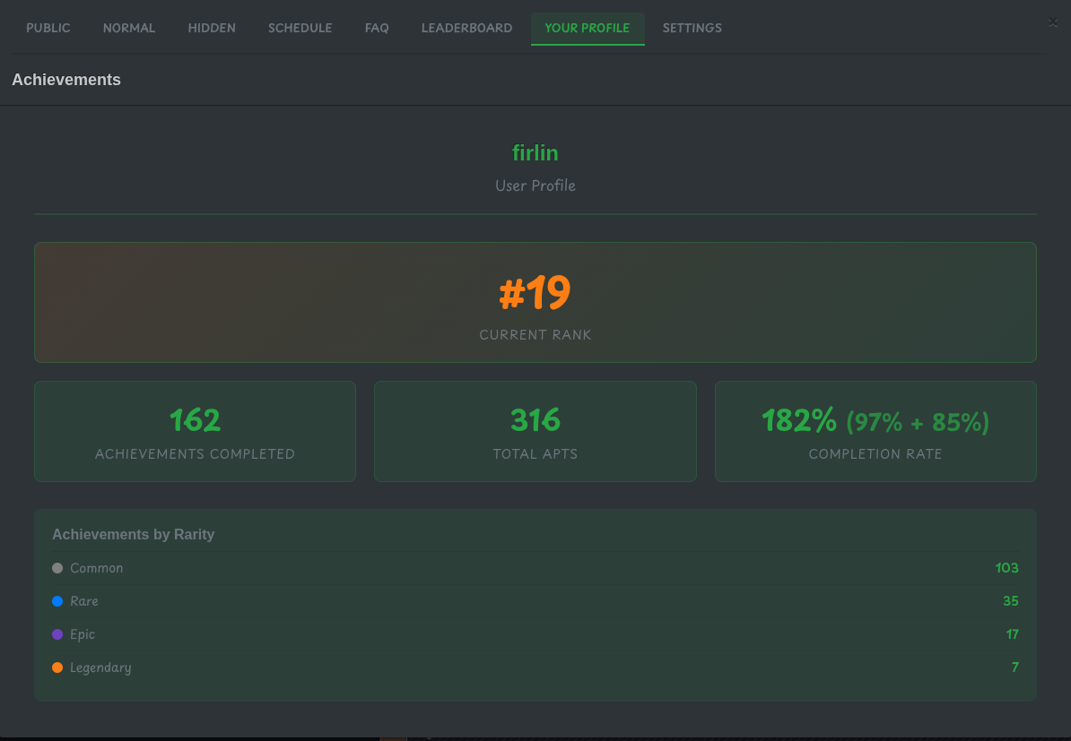This screenshot has height=741, width=1071.
Task: Click the Legendary count 7
Action: click(x=1015, y=668)
